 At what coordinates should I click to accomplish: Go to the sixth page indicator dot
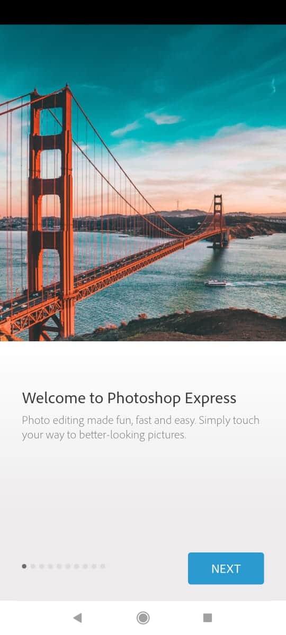point(68,566)
